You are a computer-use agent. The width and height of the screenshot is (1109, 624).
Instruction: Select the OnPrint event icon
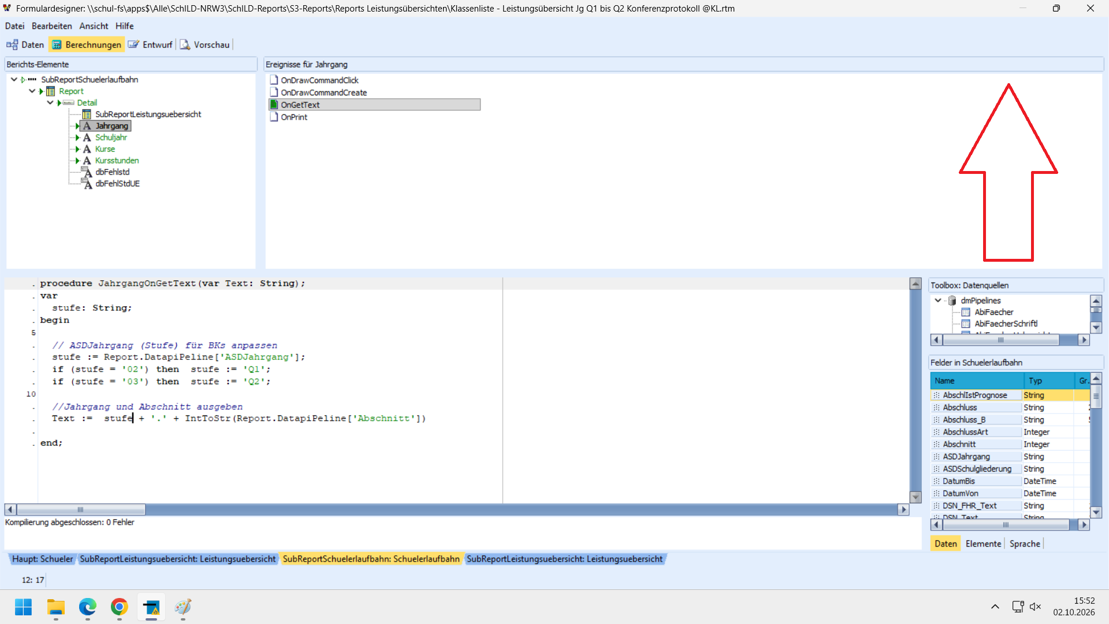coord(274,117)
